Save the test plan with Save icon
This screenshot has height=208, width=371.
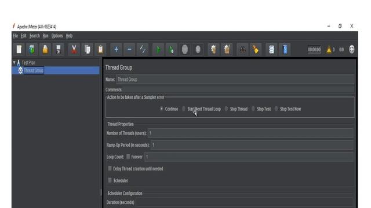point(59,50)
